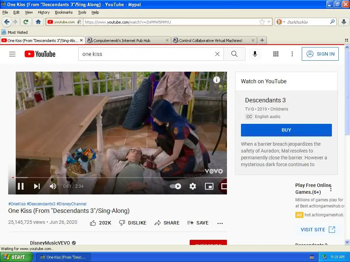Open the URL history dropdown arrow

pyautogui.click(x=269, y=22)
